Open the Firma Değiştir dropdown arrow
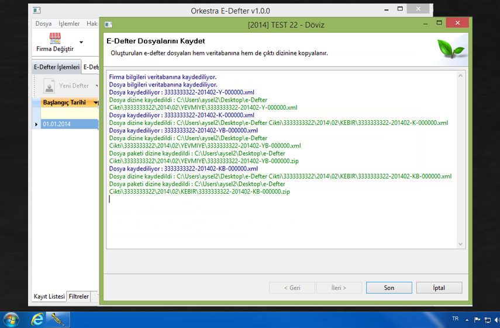The height and width of the screenshot is (328, 500). pos(81,43)
